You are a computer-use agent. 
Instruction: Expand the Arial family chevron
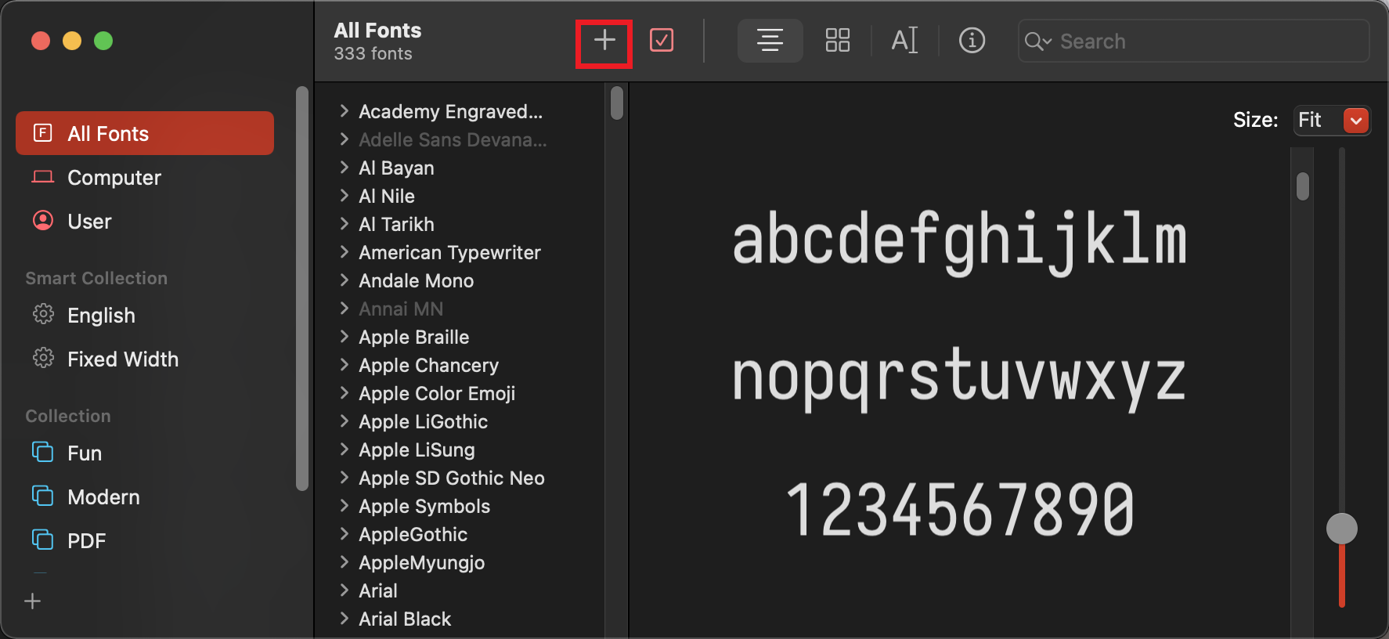[344, 590]
